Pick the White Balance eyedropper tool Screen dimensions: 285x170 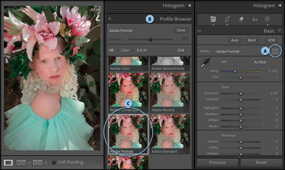pyautogui.click(x=205, y=63)
